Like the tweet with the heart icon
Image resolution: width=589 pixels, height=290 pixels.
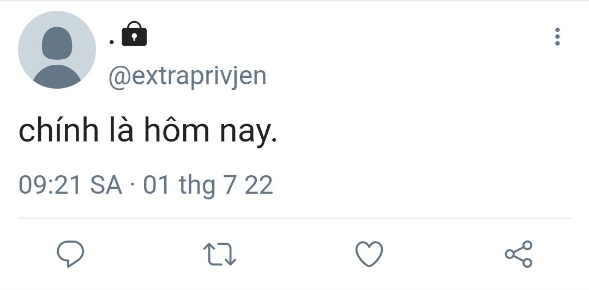[369, 254]
